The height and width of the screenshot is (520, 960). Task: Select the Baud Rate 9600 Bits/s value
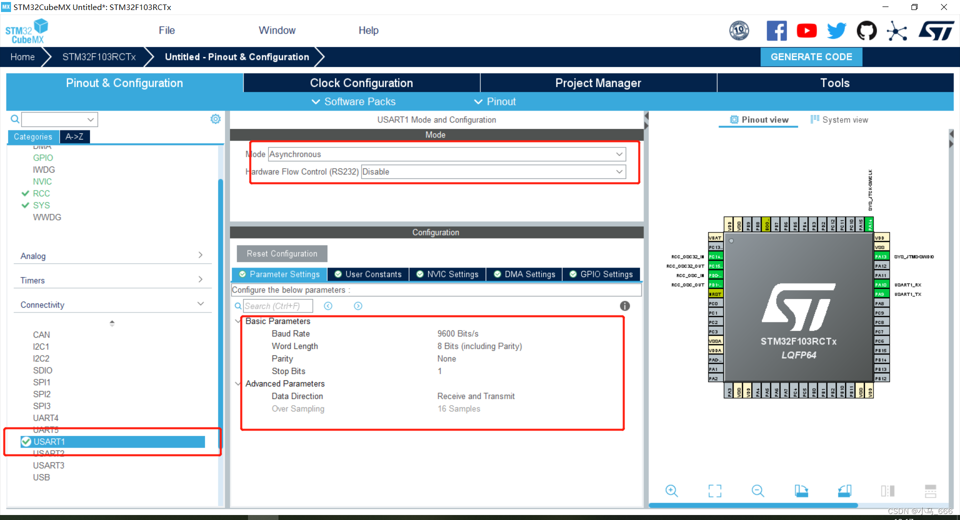click(x=457, y=333)
